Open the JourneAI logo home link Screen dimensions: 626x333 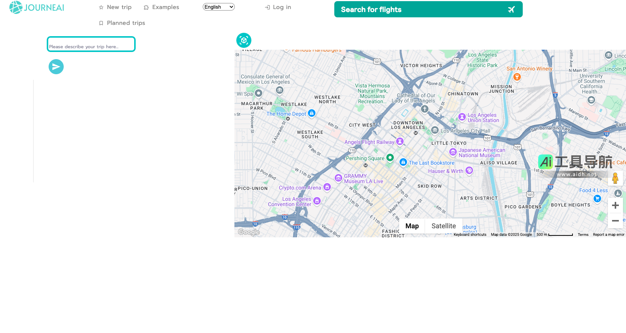pyautogui.click(x=37, y=8)
